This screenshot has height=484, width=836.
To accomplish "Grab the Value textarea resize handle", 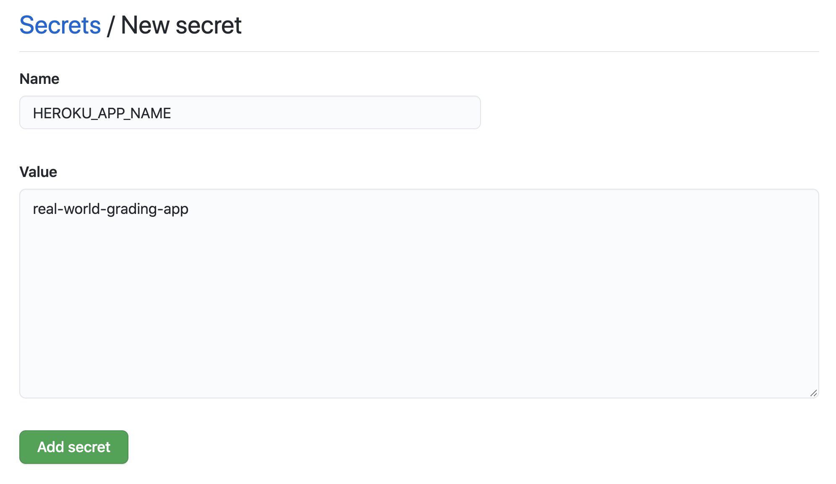I will [813, 393].
